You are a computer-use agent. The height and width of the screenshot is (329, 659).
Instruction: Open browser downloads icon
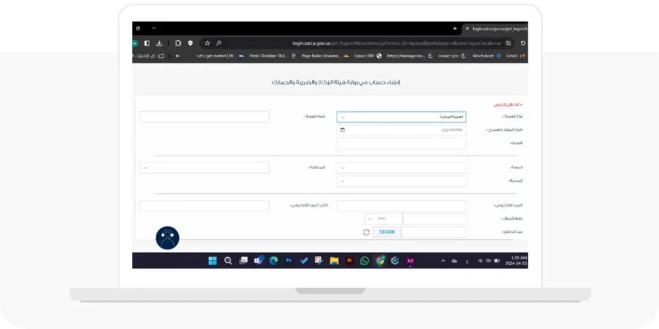pos(159,43)
